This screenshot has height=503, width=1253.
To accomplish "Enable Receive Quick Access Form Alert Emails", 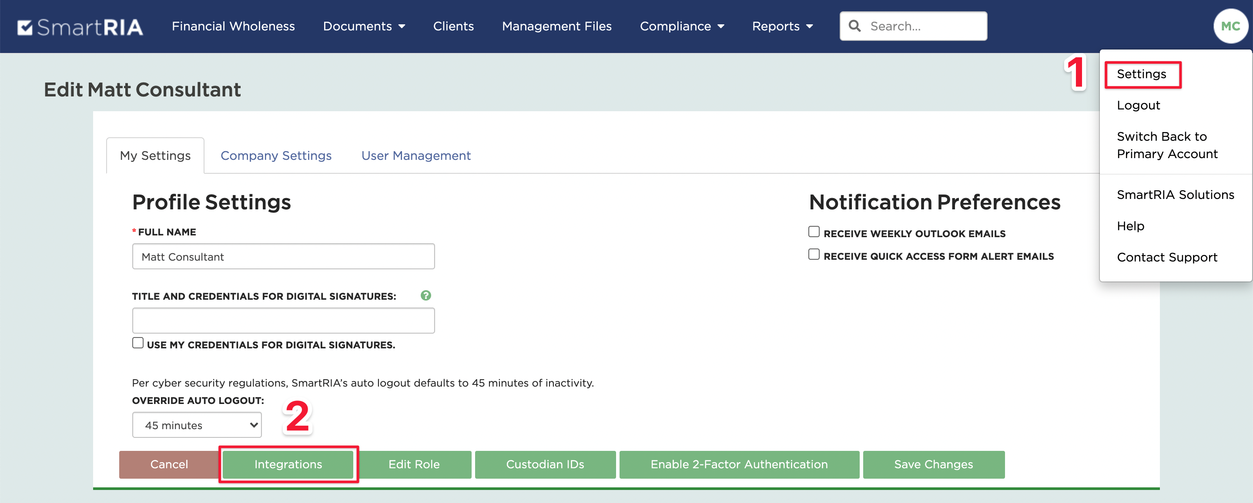I will (814, 255).
